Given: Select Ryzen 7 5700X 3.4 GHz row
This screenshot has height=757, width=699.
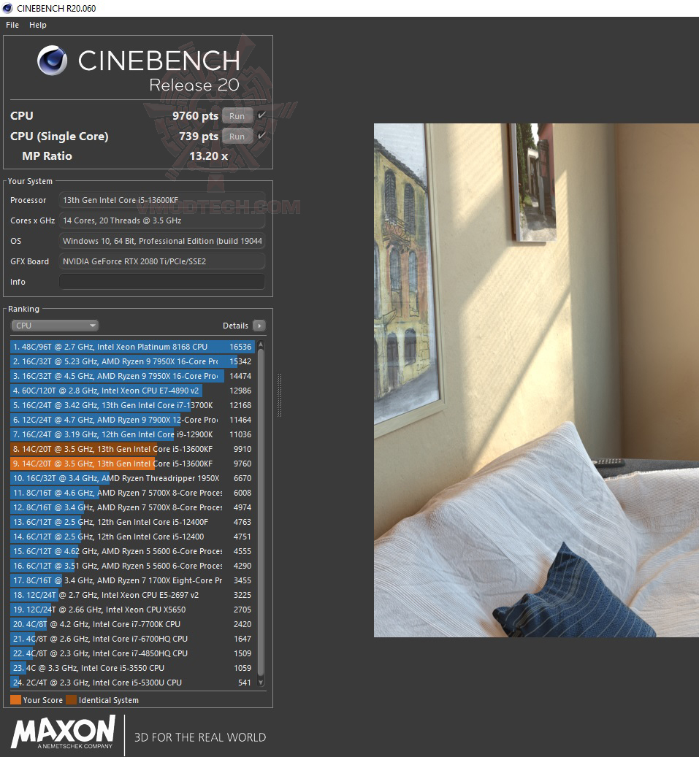Looking at the screenshot, I should (x=132, y=507).
